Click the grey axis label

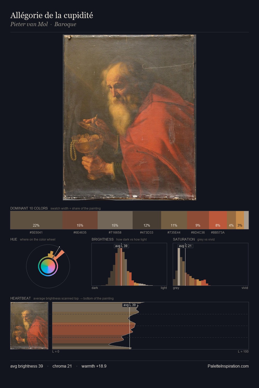pos(176,288)
